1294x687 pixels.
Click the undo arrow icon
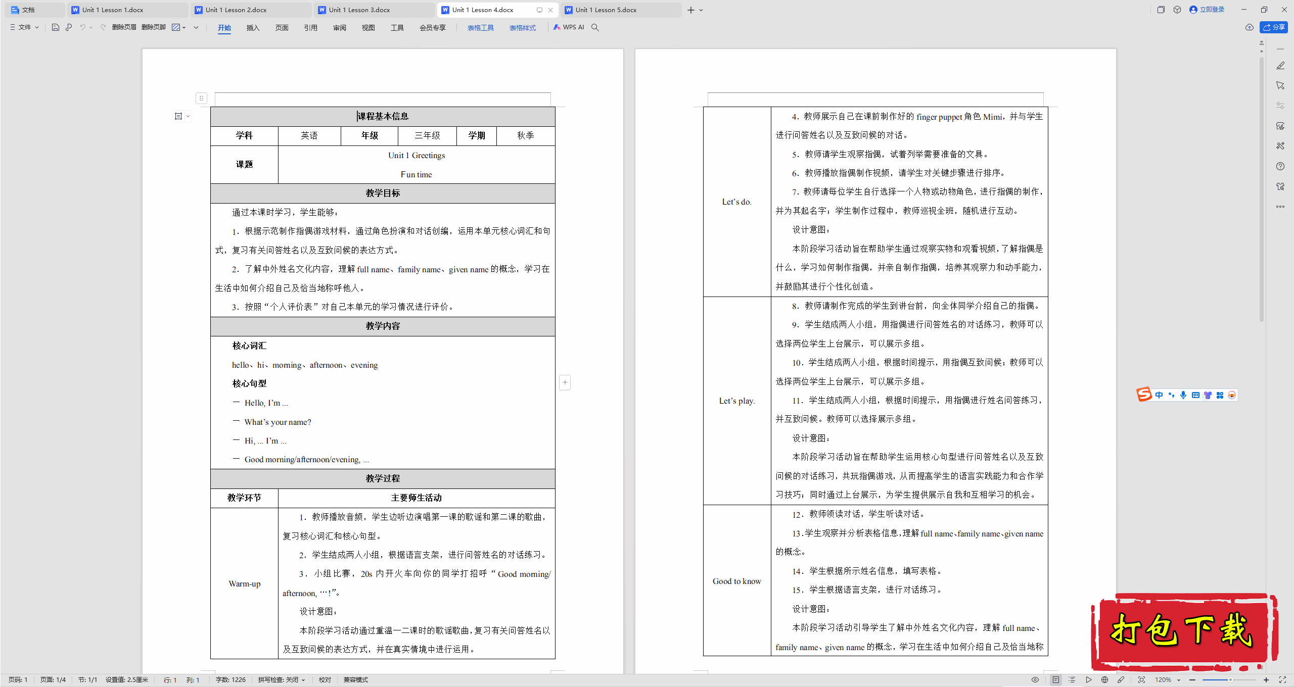coord(82,27)
